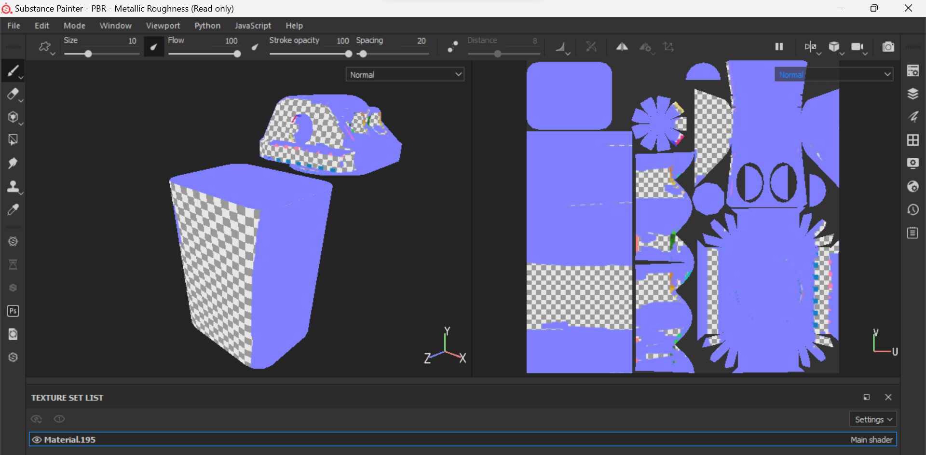The image size is (926, 455).
Task: Toggle the solo view eye in texture set list
Action: pos(59,419)
